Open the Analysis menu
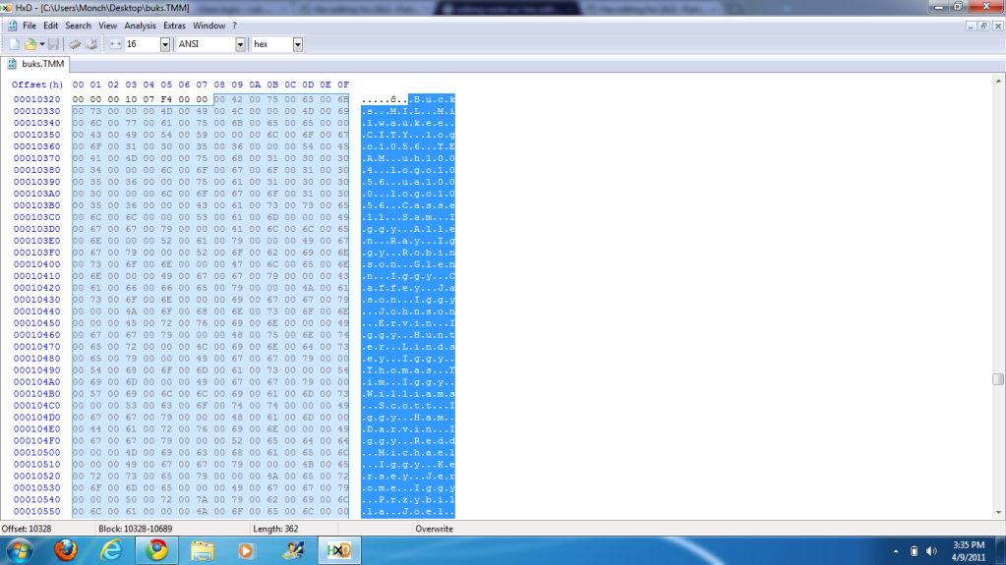The height and width of the screenshot is (565, 1006). [x=140, y=26]
